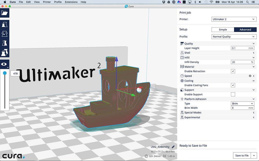Expand the Experimental section chevron

click(x=253, y=117)
